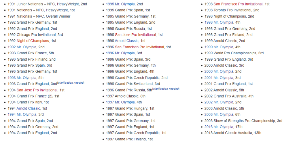Select text '1991 Nationals – NPC, HeavyWeight, 1st'

click(41, 10)
